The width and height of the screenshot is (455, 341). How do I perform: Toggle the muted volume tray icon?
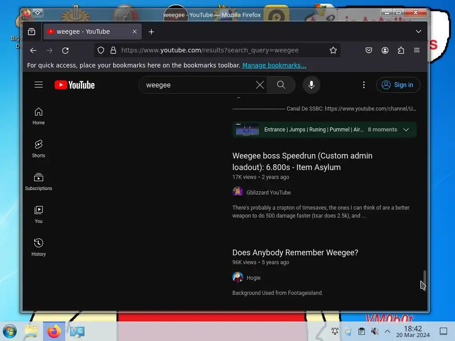(x=375, y=331)
